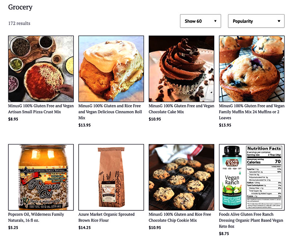Open the brown rice flour bag image
This screenshot has width=291, height=241.
[111, 177]
